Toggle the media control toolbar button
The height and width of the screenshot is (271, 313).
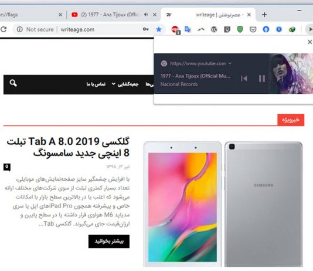tap(309, 29)
